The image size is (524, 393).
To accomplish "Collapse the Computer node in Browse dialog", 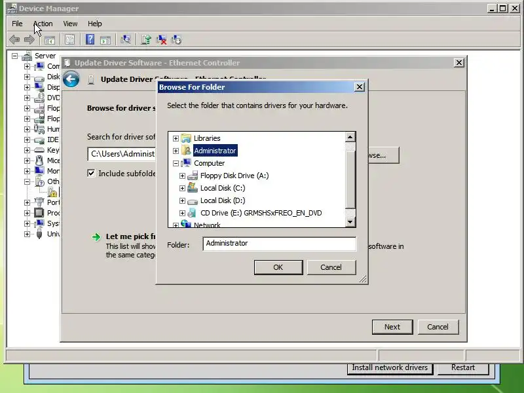I will [176, 163].
